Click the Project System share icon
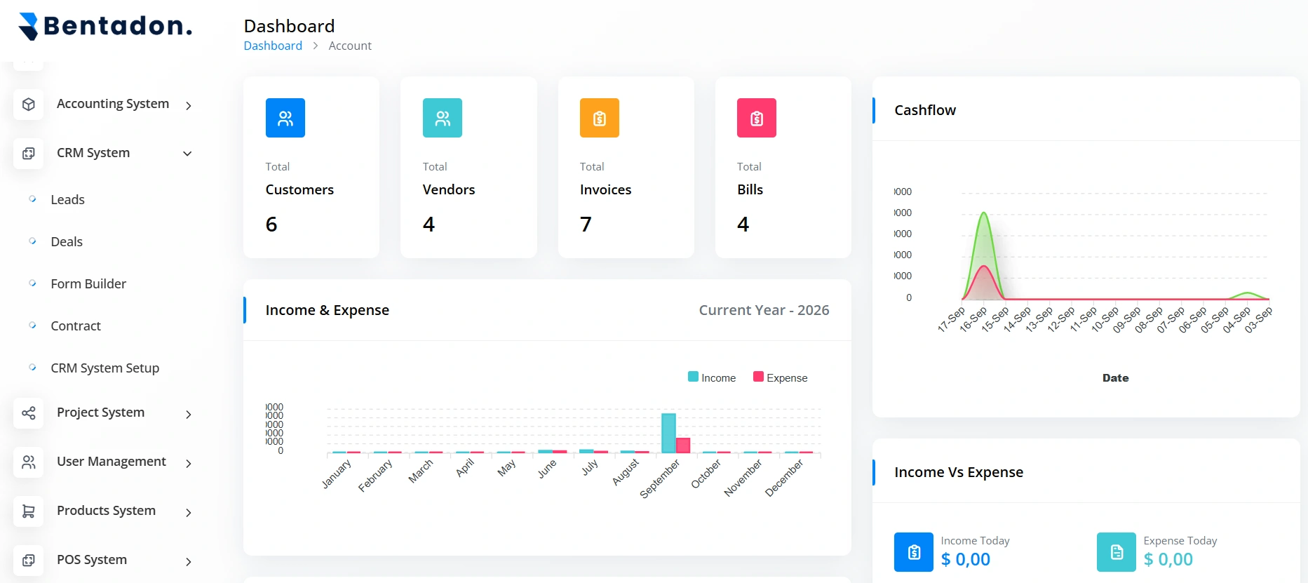This screenshot has height=583, width=1308. tap(29, 413)
